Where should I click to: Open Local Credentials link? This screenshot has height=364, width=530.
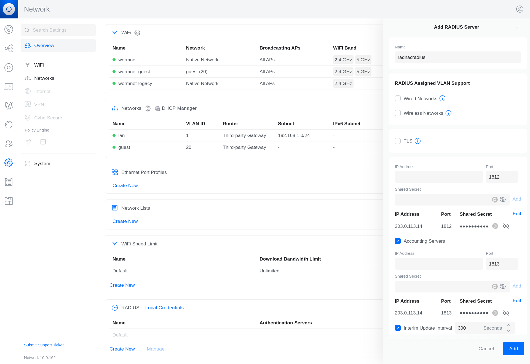(x=164, y=308)
